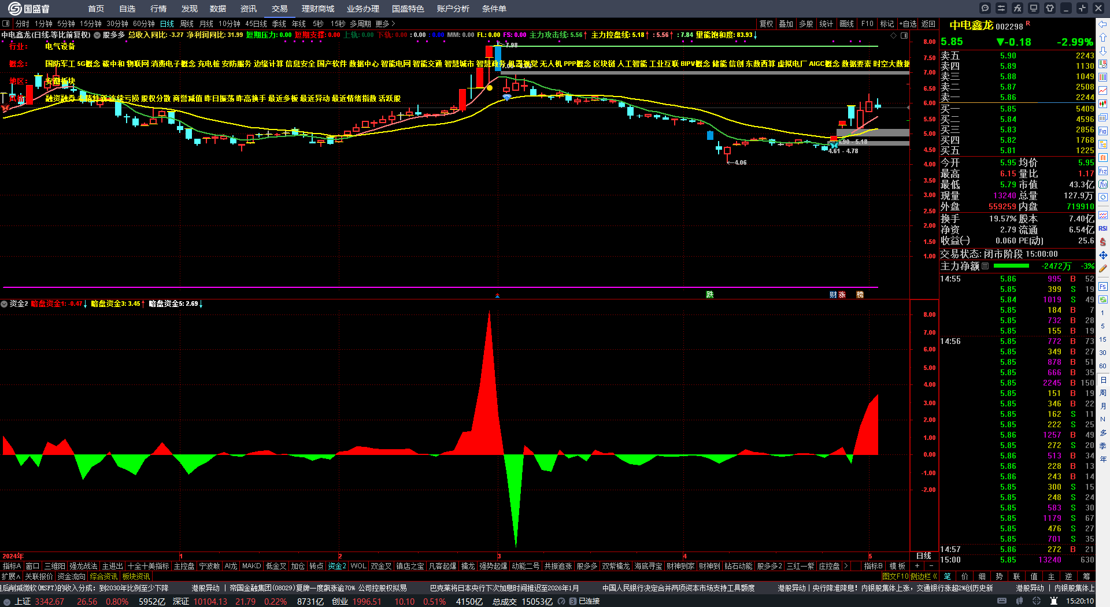The height and width of the screenshot is (607, 1110).
Task: Click the chess rook icon in status bar
Action: [1054, 601]
